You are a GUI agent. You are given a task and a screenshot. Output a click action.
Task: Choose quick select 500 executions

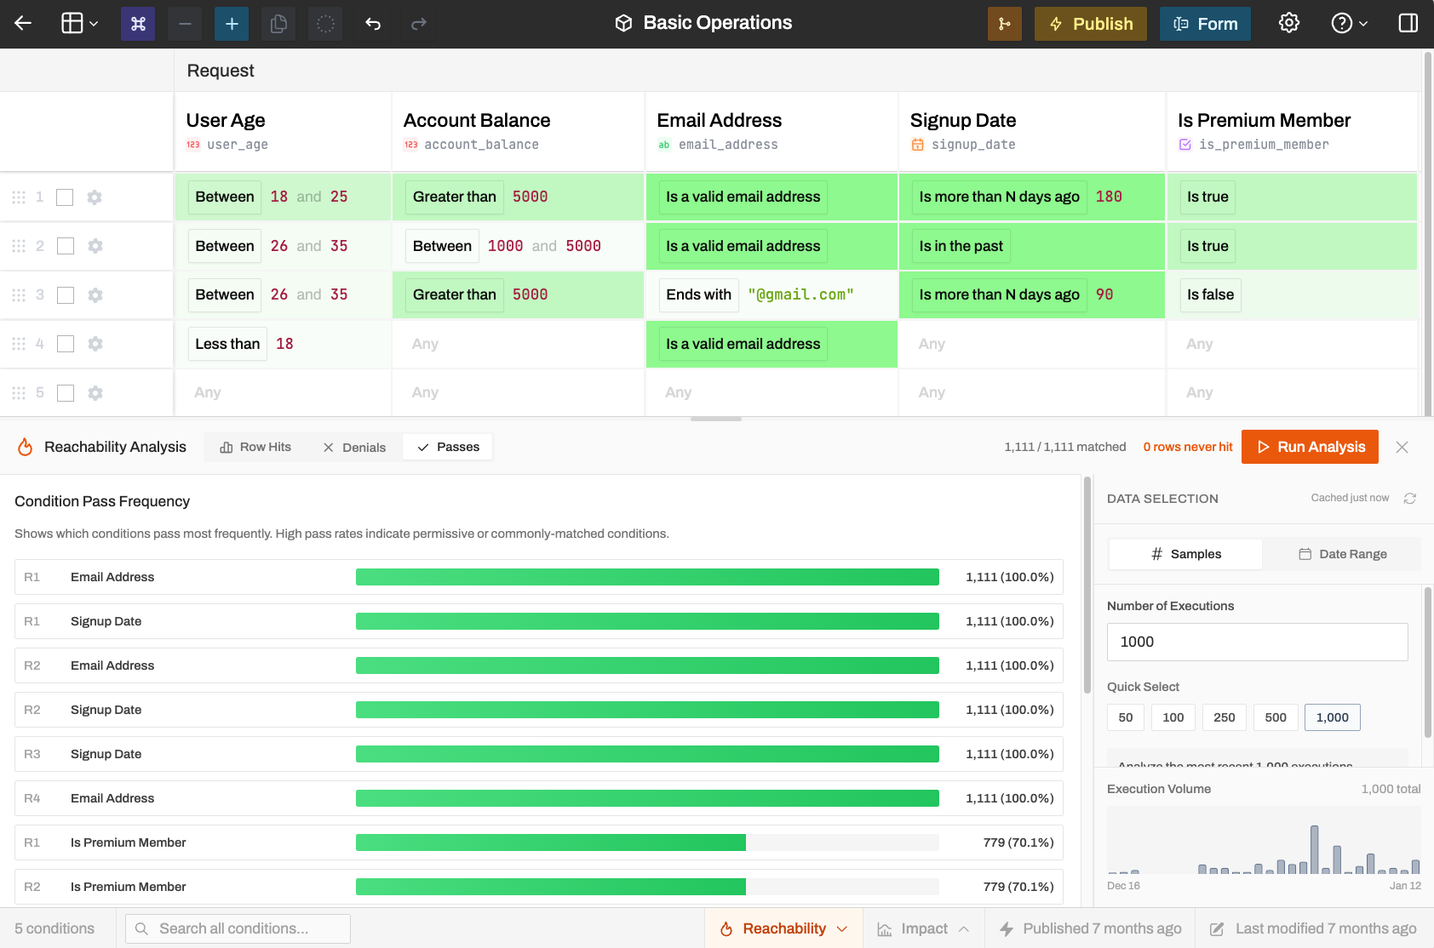[1276, 717]
